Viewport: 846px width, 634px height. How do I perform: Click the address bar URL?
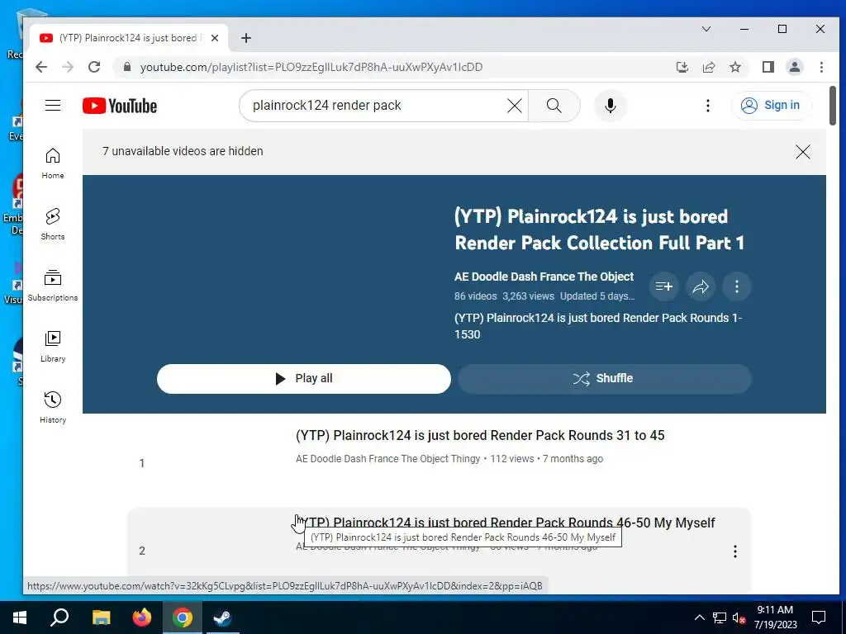tap(311, 68)
